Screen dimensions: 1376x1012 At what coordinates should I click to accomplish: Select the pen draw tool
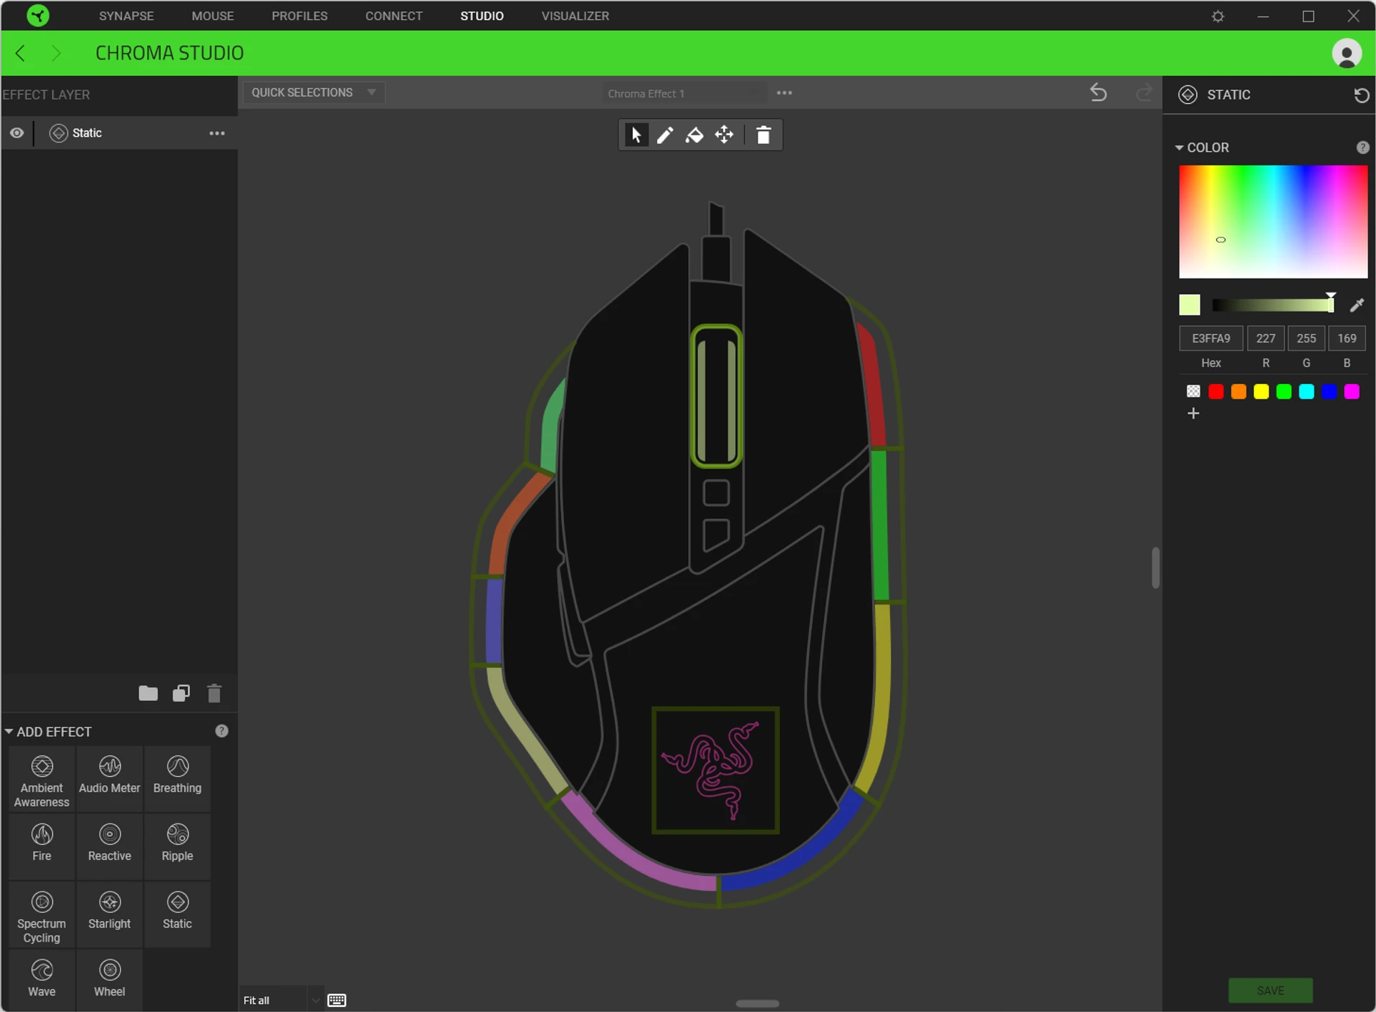tap(665, 135)
